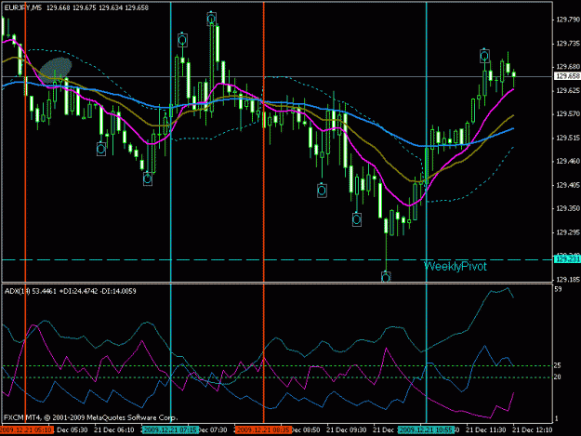Select the swing-low circle marker near 129.405
This screenshot has width=581, height=436.
tap(148, 179)
